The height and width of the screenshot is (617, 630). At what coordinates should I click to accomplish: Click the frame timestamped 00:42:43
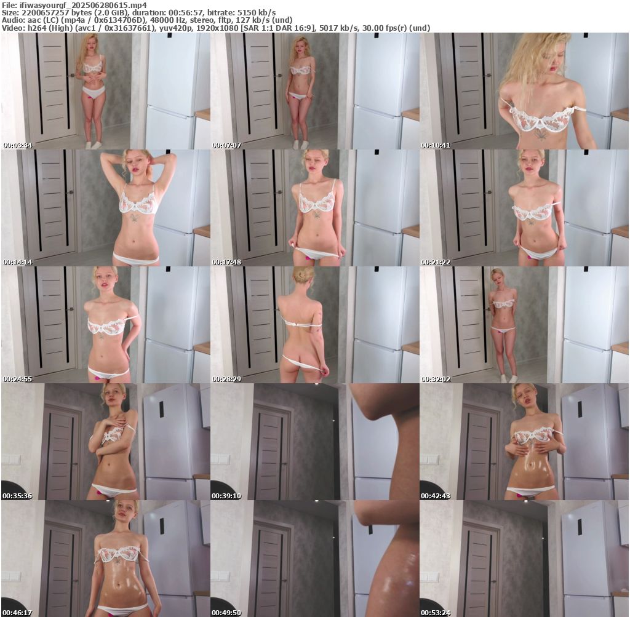[x=524, y=442]
